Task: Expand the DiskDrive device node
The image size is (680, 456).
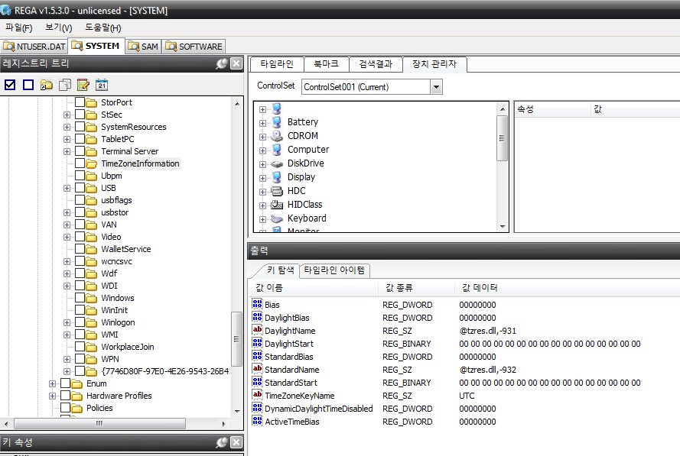Action: coord(263,164)
